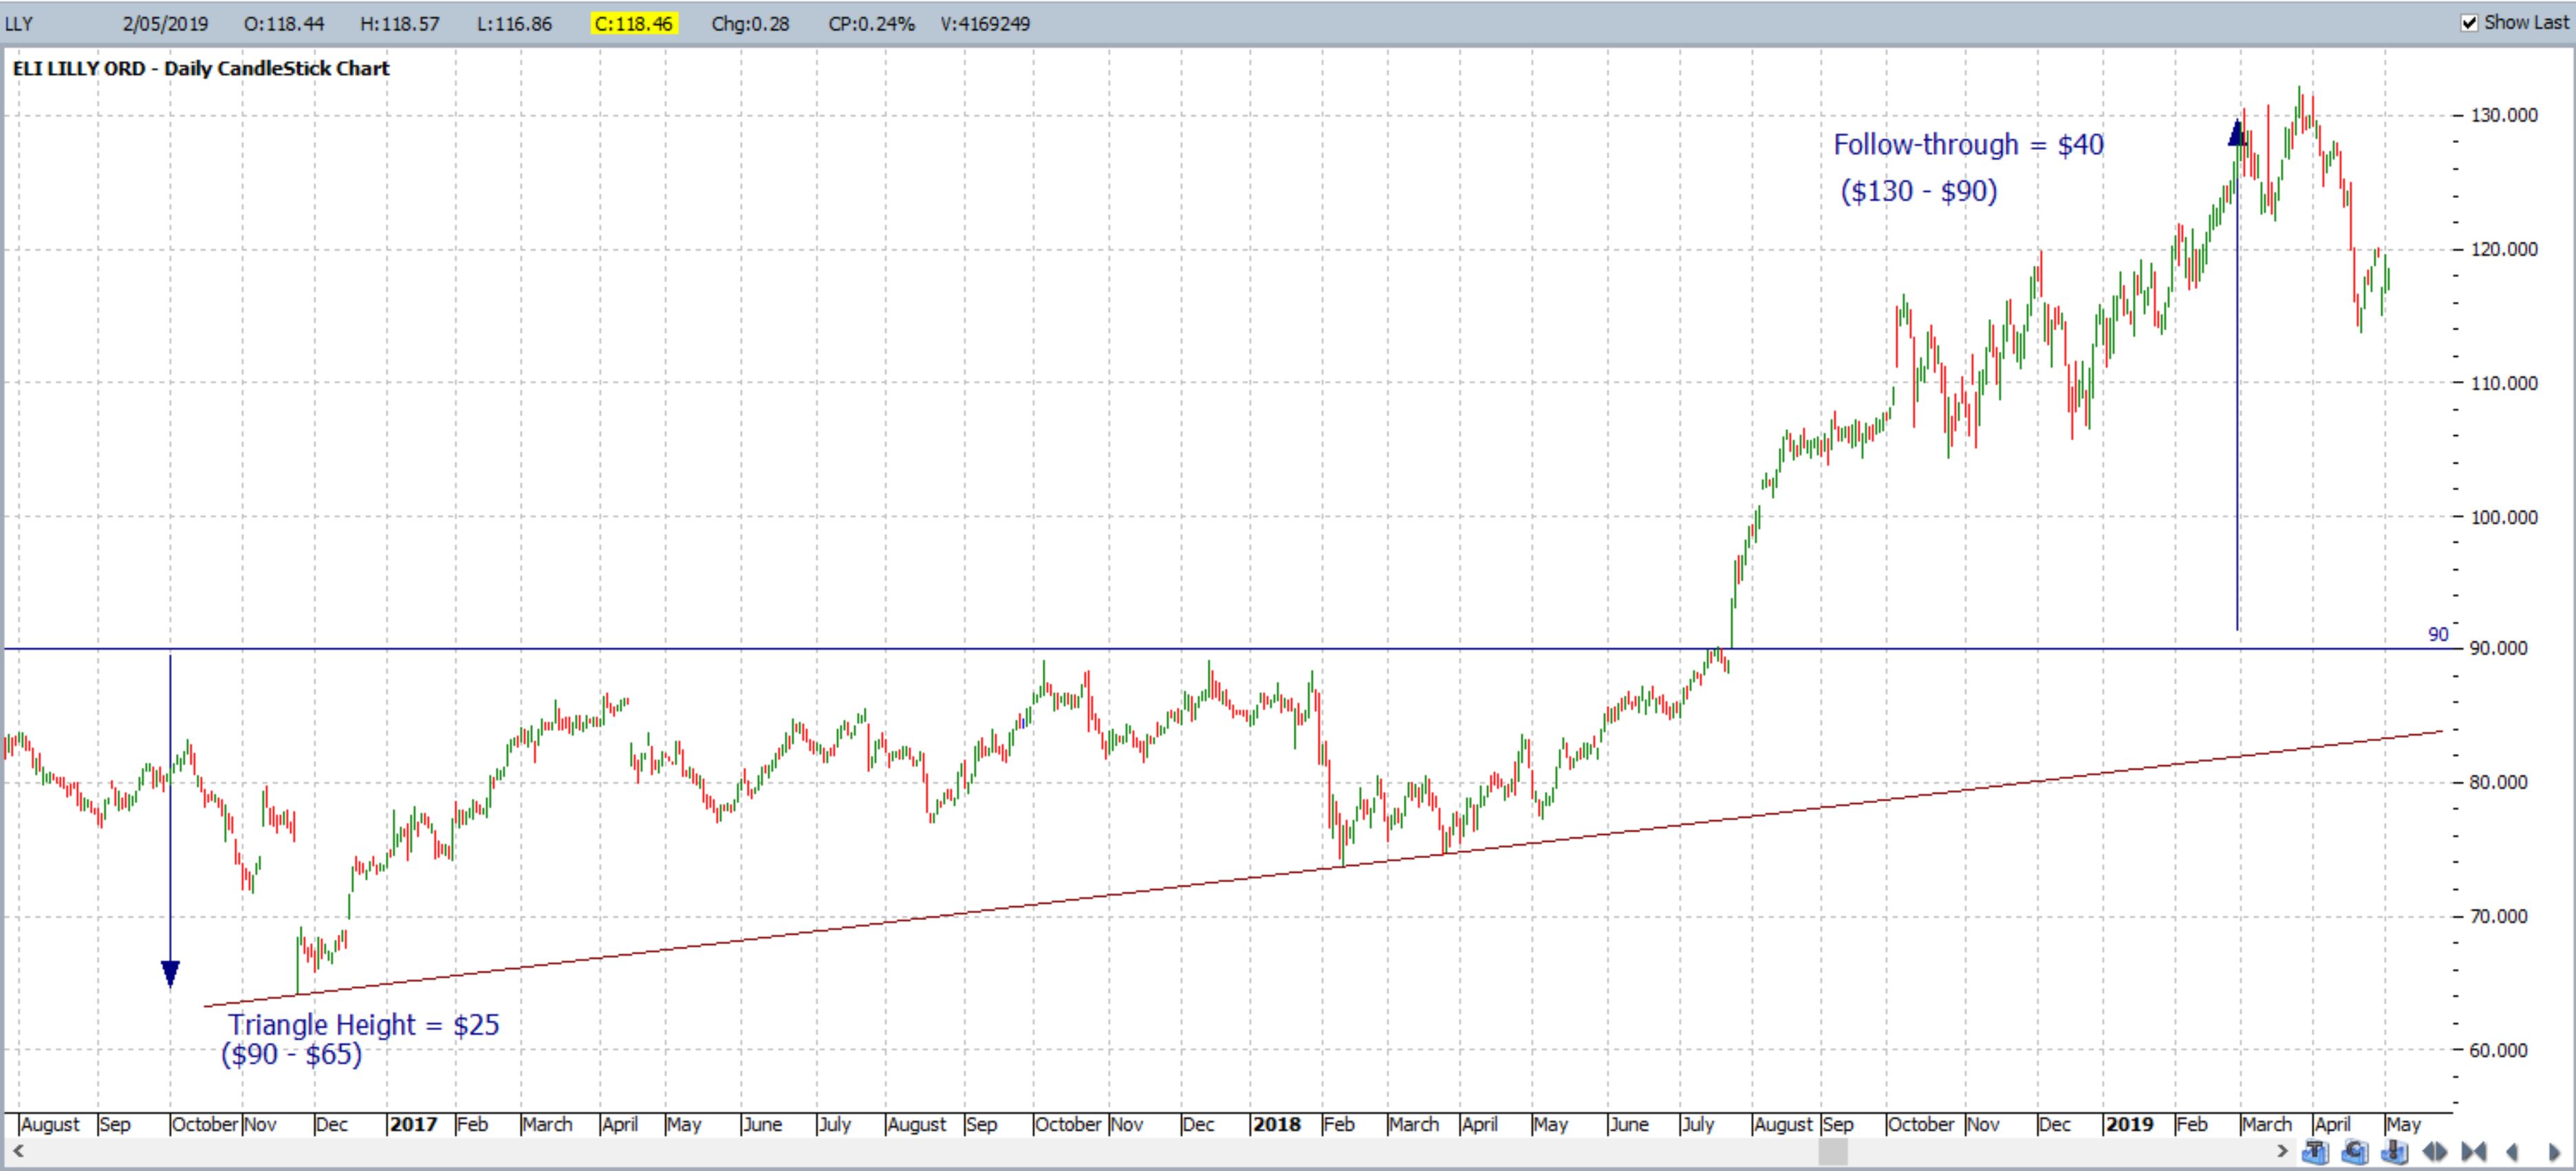Click the volume V:4169249 value
This screenshot has height=1171, width=2576.
[985, 23]
